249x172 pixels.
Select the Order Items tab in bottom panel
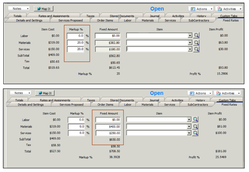(x=106, y=105)
